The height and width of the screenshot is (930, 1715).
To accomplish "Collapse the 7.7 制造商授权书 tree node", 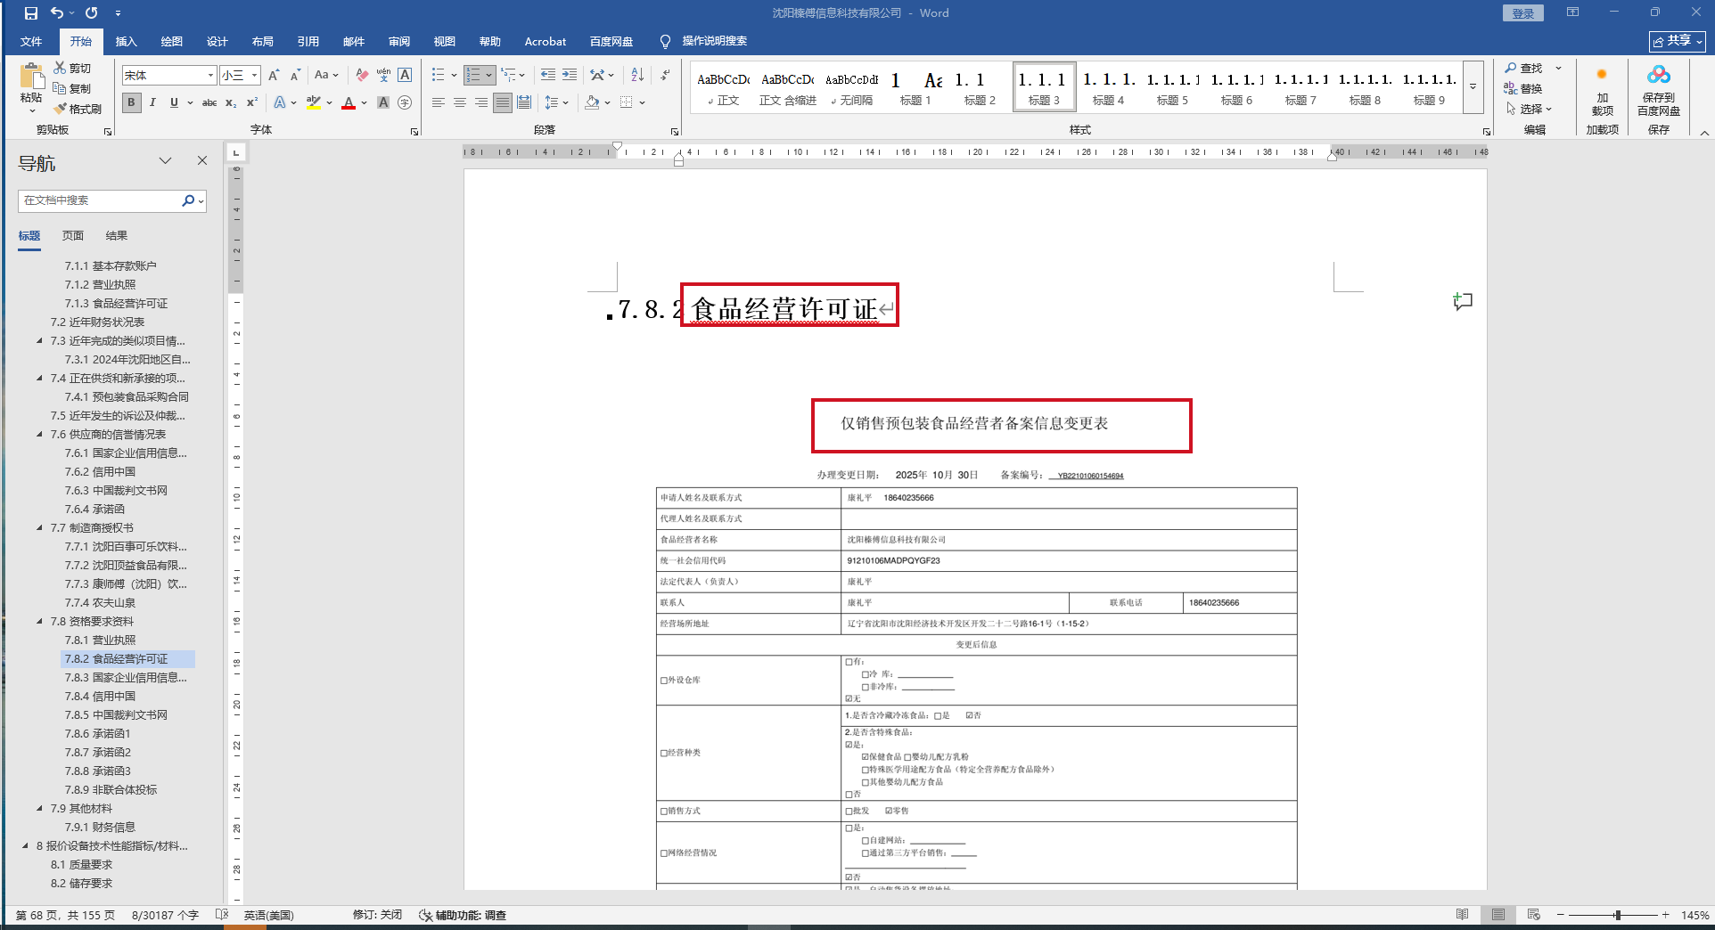I will tap(39, 527).
